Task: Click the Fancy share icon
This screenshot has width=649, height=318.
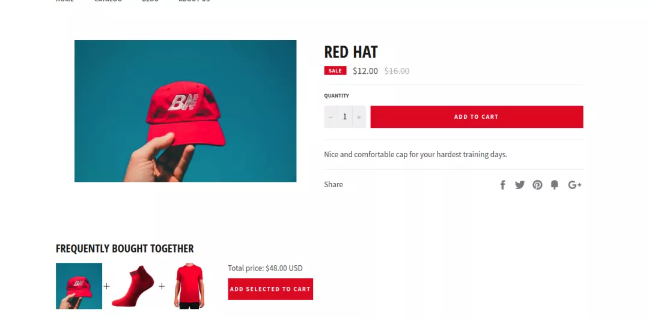Action: (x=555, y=185)
